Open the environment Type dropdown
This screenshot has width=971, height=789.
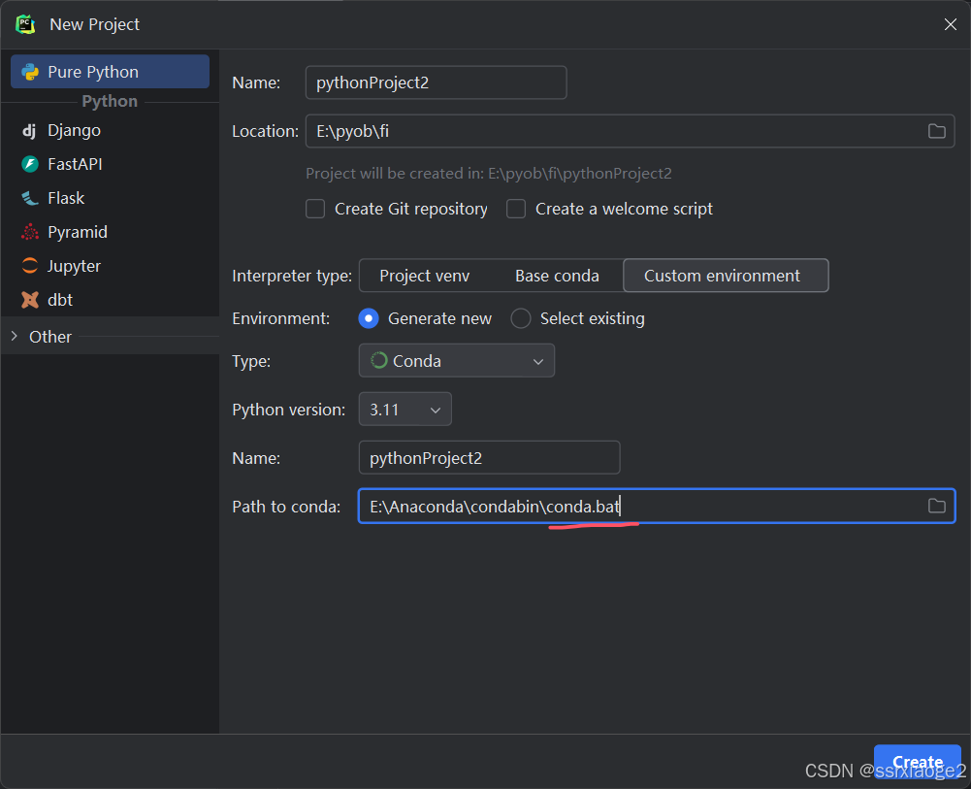pos(456,361)
